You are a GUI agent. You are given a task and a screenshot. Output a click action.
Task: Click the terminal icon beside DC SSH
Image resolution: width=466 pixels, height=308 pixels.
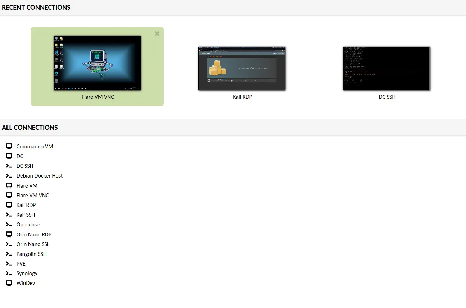(x=9, y=166)
